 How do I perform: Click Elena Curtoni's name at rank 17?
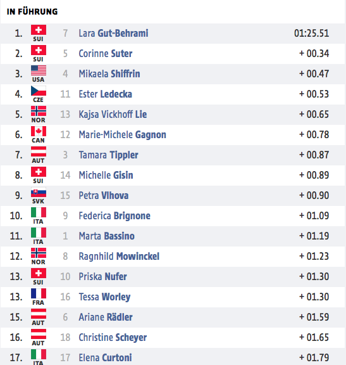tap(105, 358)
